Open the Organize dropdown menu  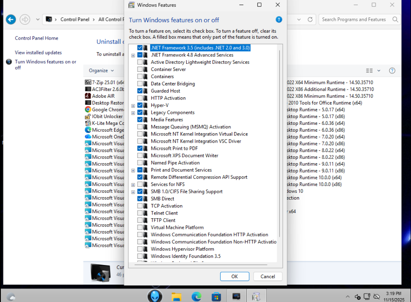click(x=101, y=71)
